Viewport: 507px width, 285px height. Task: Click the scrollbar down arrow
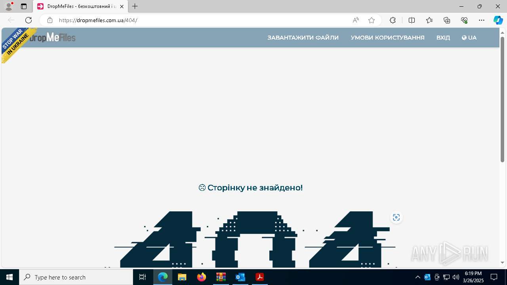tap(502, 262)
